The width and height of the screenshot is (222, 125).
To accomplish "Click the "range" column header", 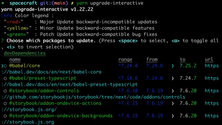I will [x=125, y=60].
